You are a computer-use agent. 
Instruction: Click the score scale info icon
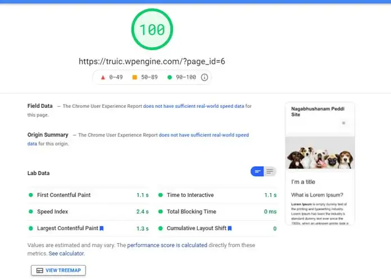204,77
